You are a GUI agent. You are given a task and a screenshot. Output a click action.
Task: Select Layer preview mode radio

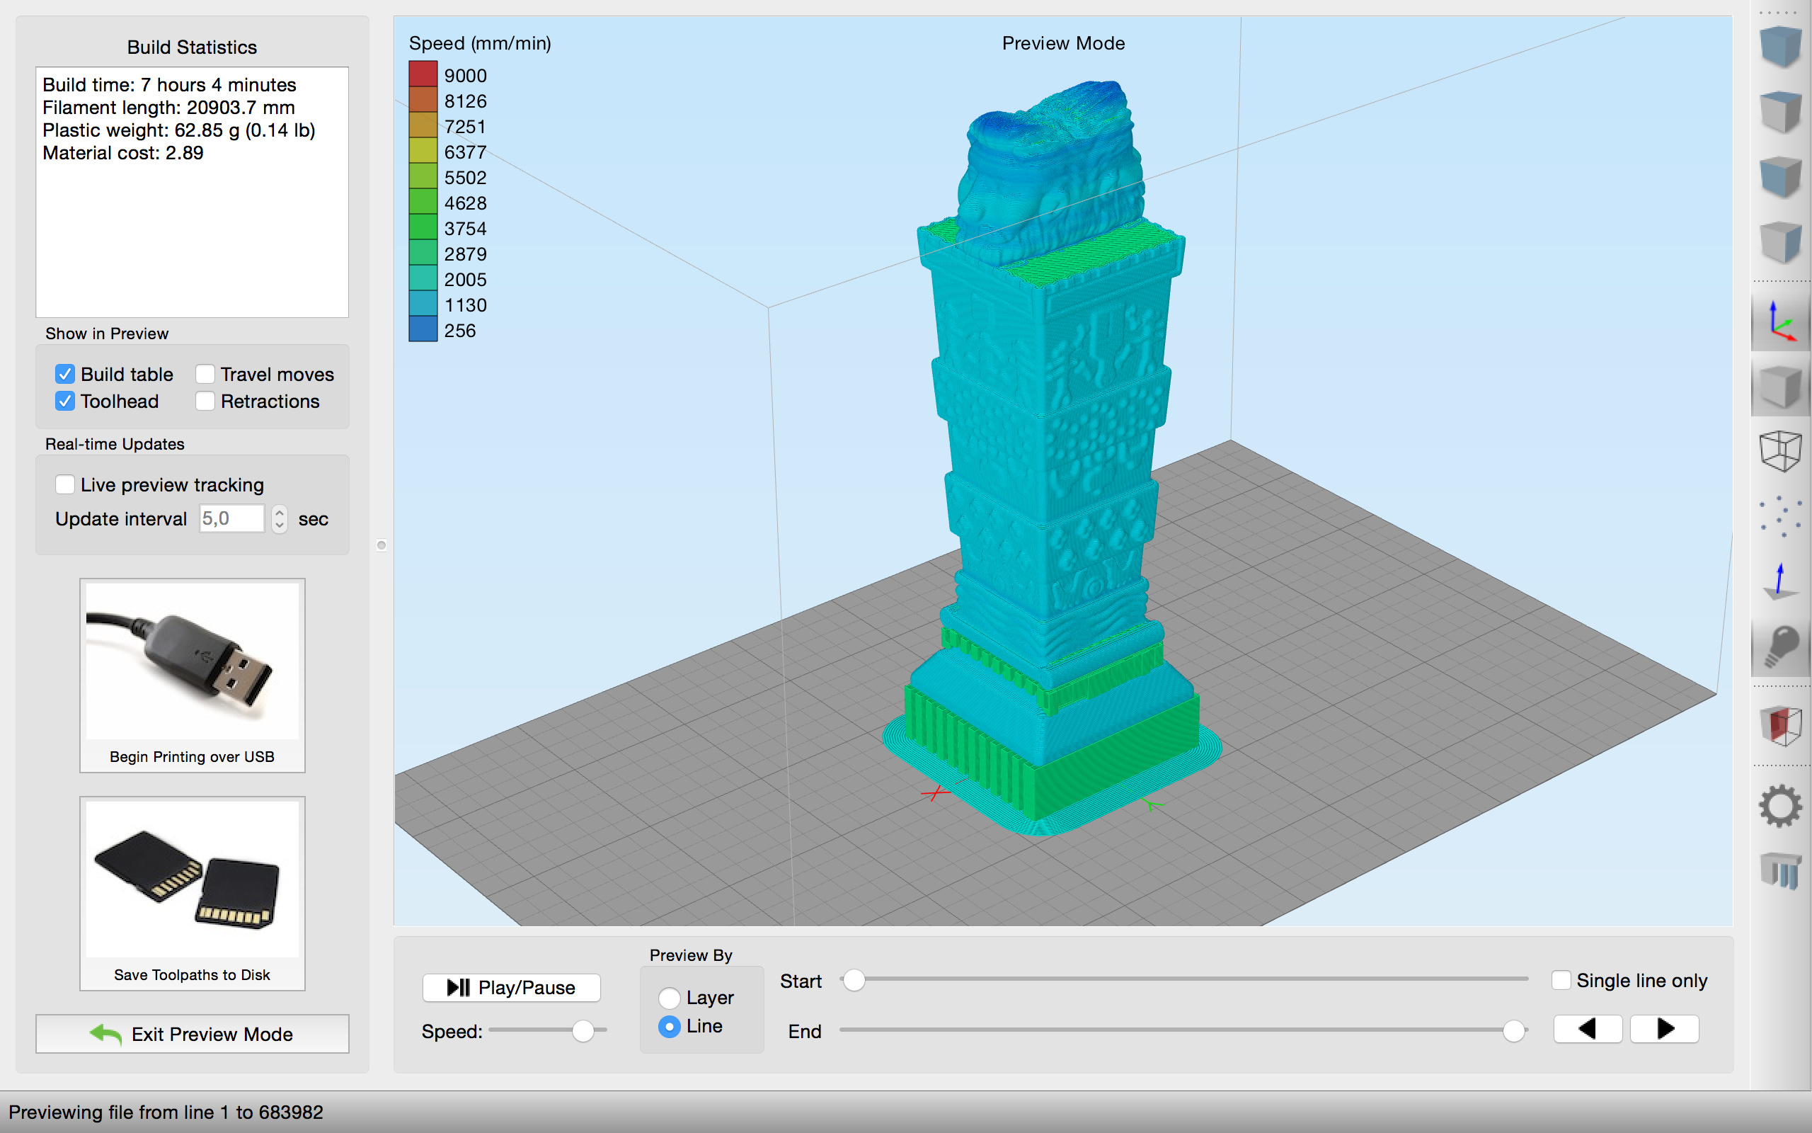coord(669,998)
